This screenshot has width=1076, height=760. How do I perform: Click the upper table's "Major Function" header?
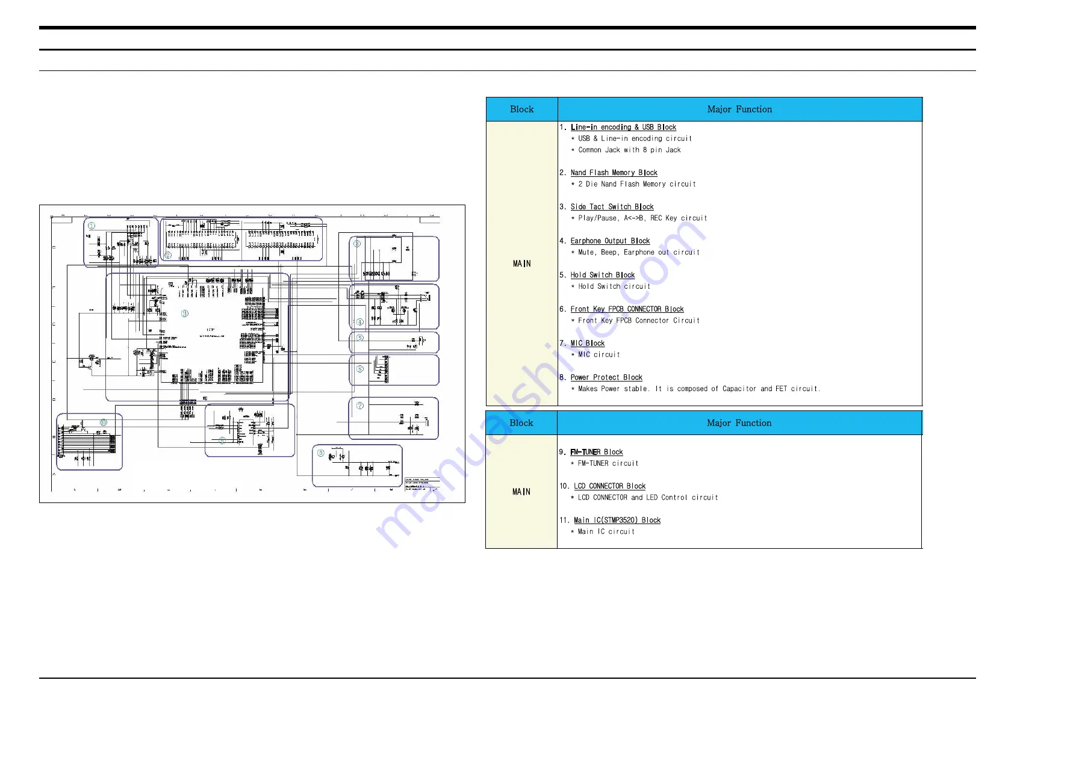[739, 110]
